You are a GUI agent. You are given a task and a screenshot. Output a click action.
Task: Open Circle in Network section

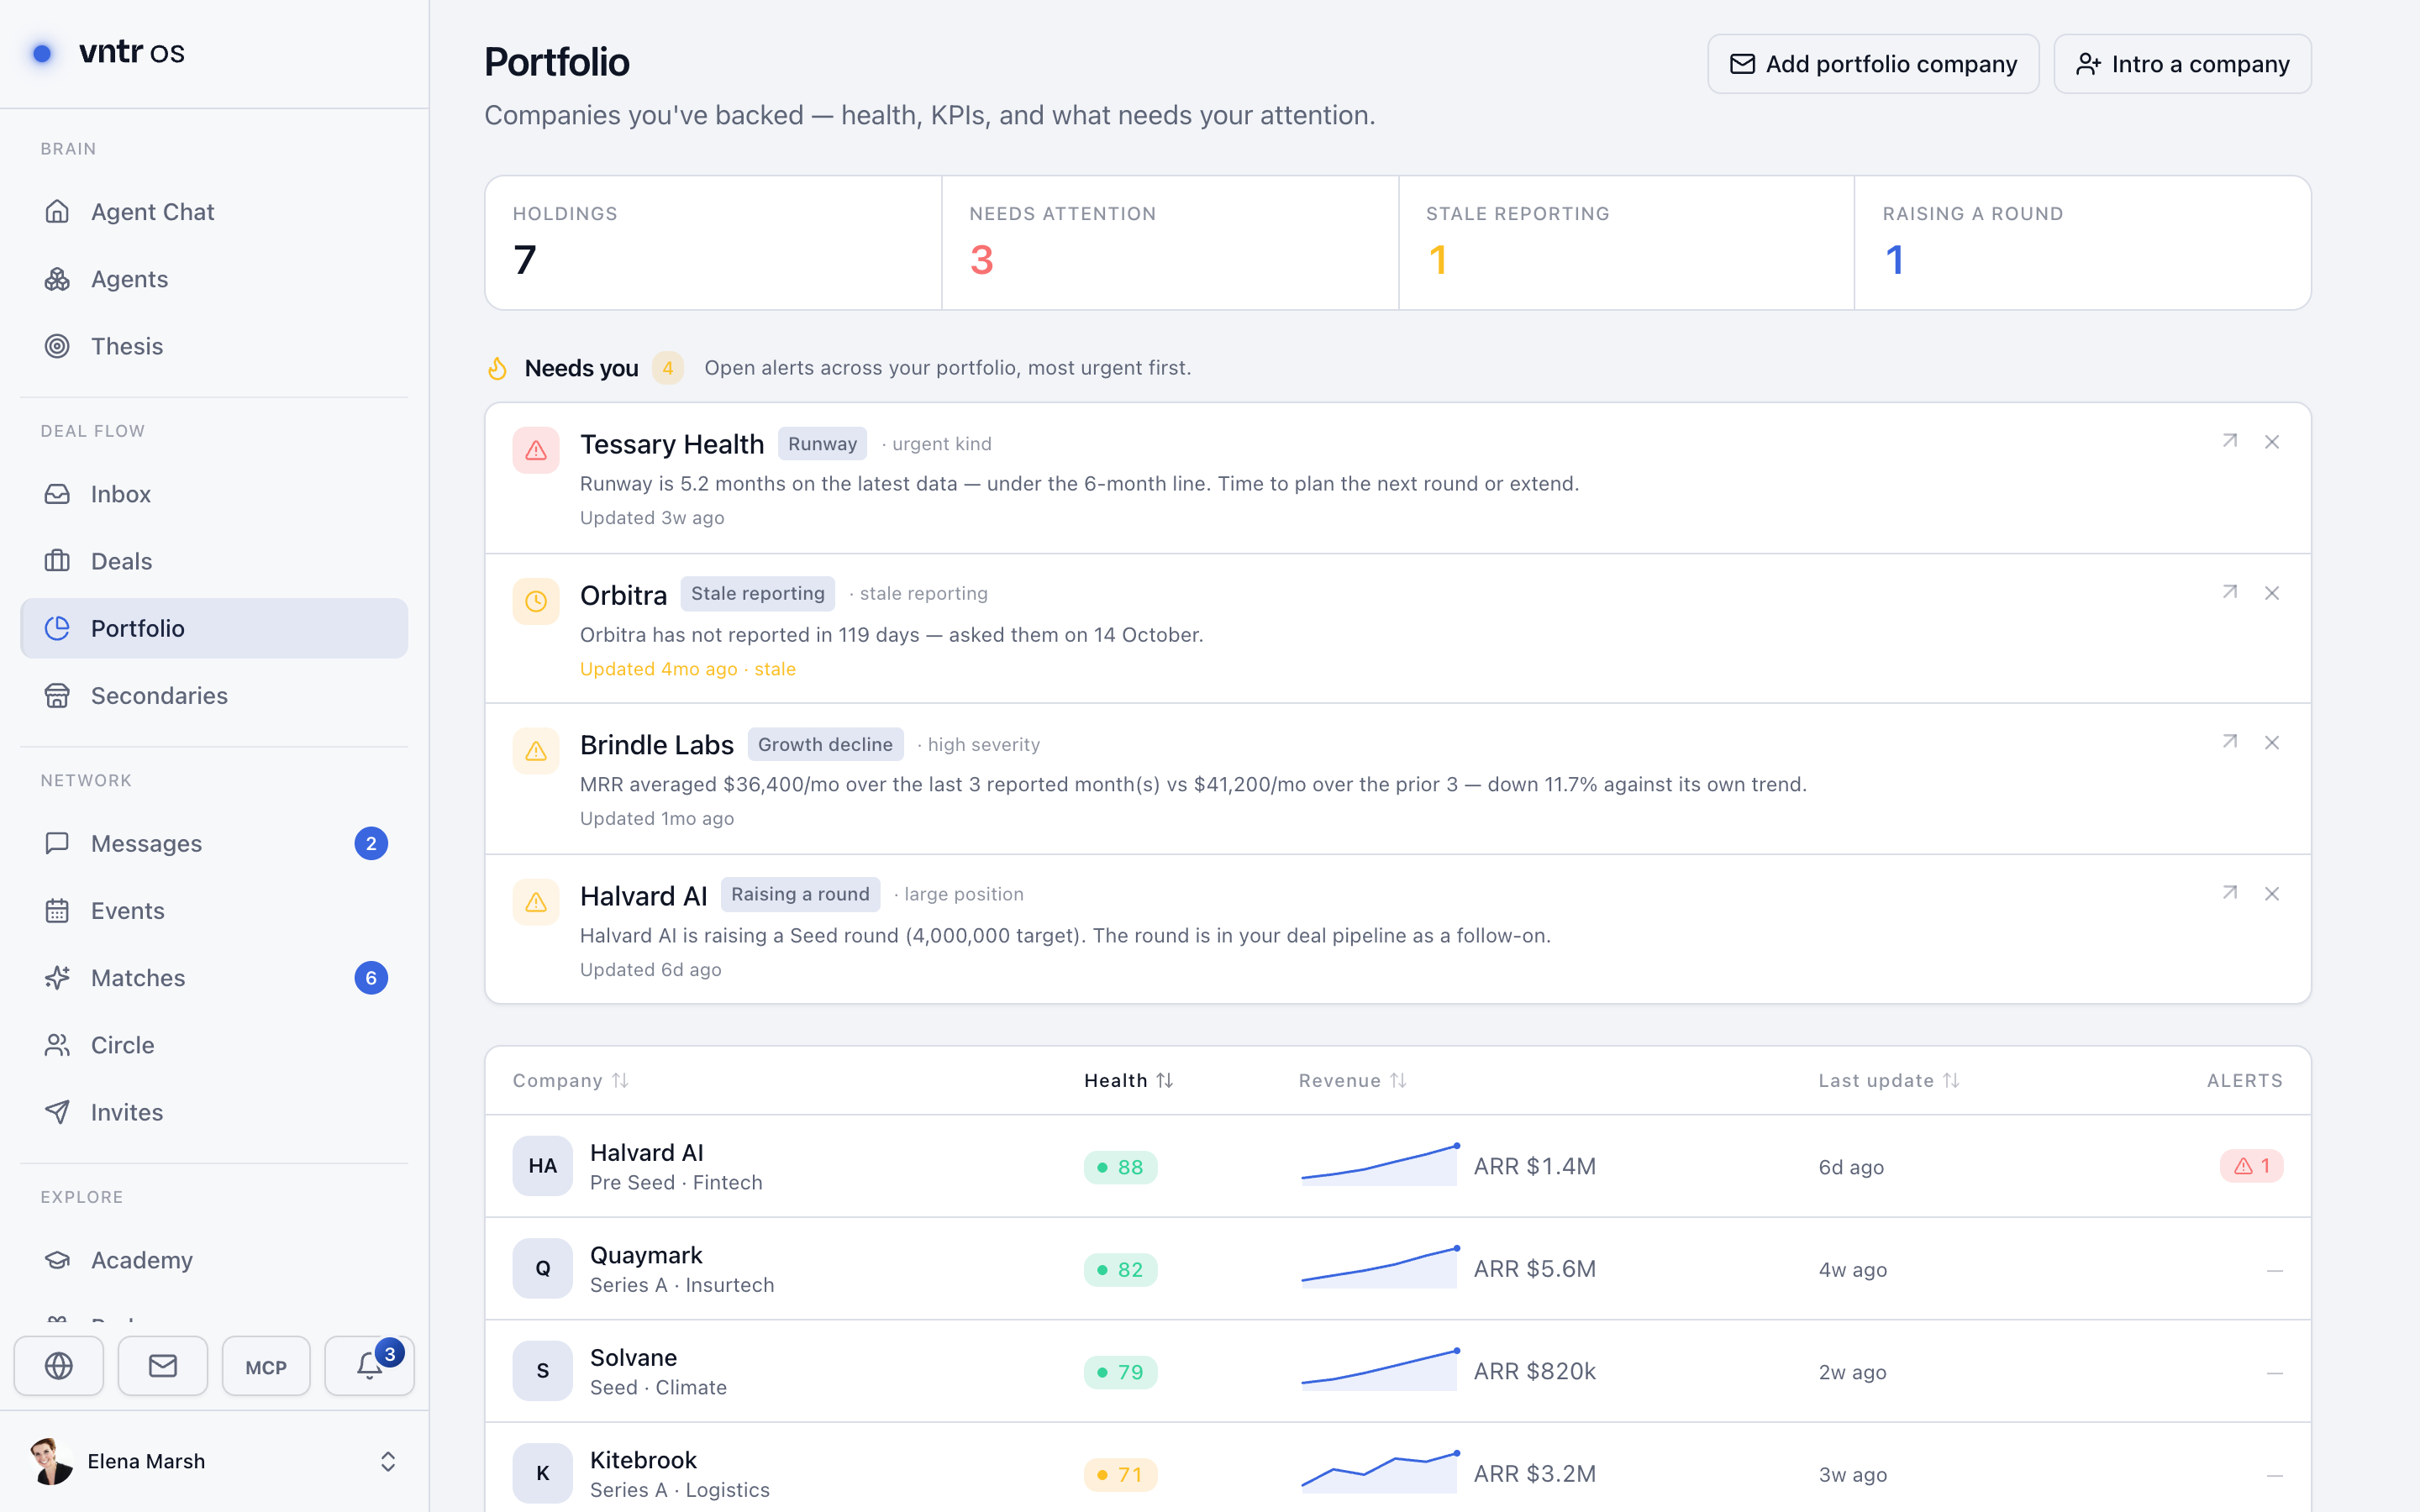pyautogui.click(x=214, y=1045)
